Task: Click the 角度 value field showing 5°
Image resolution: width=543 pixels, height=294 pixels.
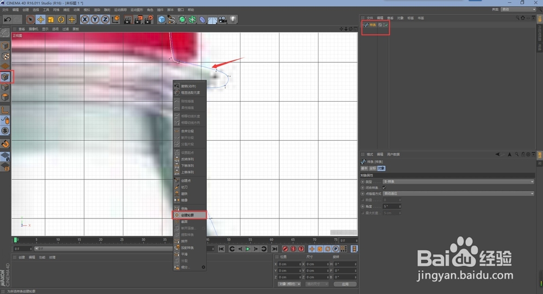Action: [x=392, y=207]
